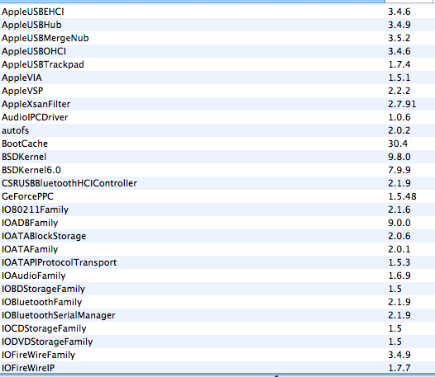Select the AppleXsanFilter extension
Screen dimensions: 435x377
coord(217,104)
